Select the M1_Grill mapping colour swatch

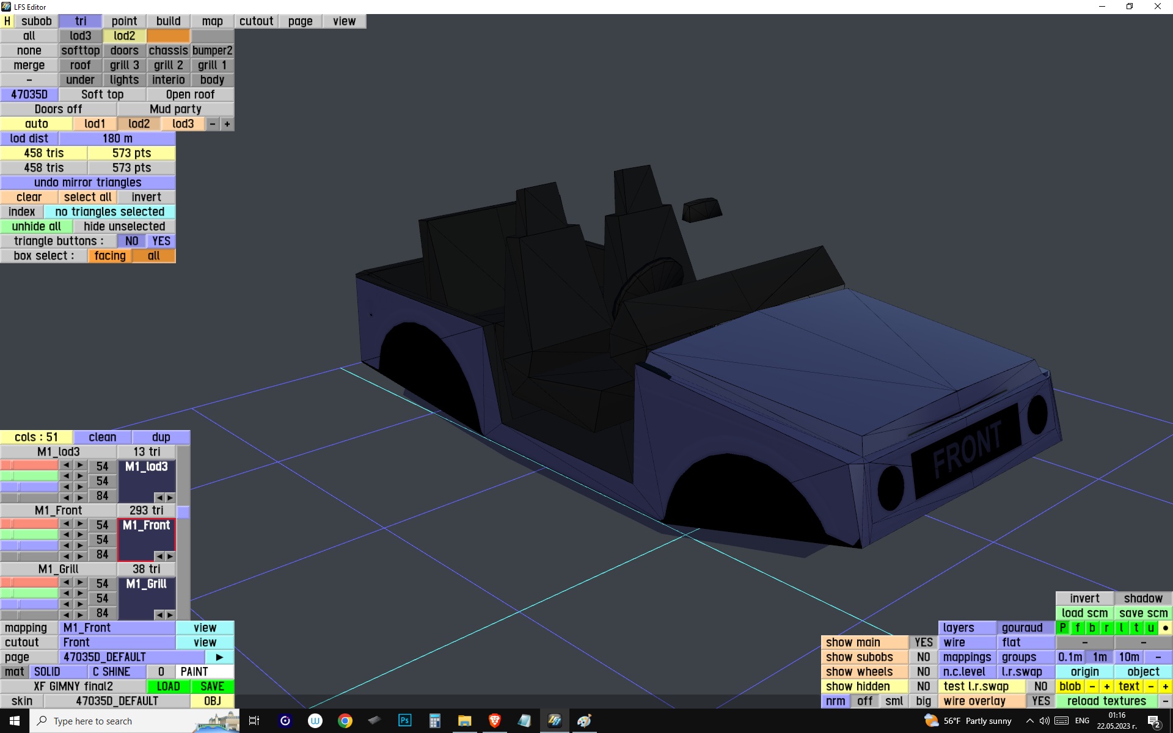[147, 599]
